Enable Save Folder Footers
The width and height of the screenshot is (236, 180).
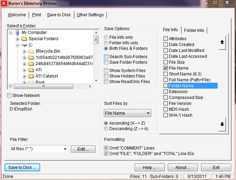pyautogui.click(x=106, y=62)
